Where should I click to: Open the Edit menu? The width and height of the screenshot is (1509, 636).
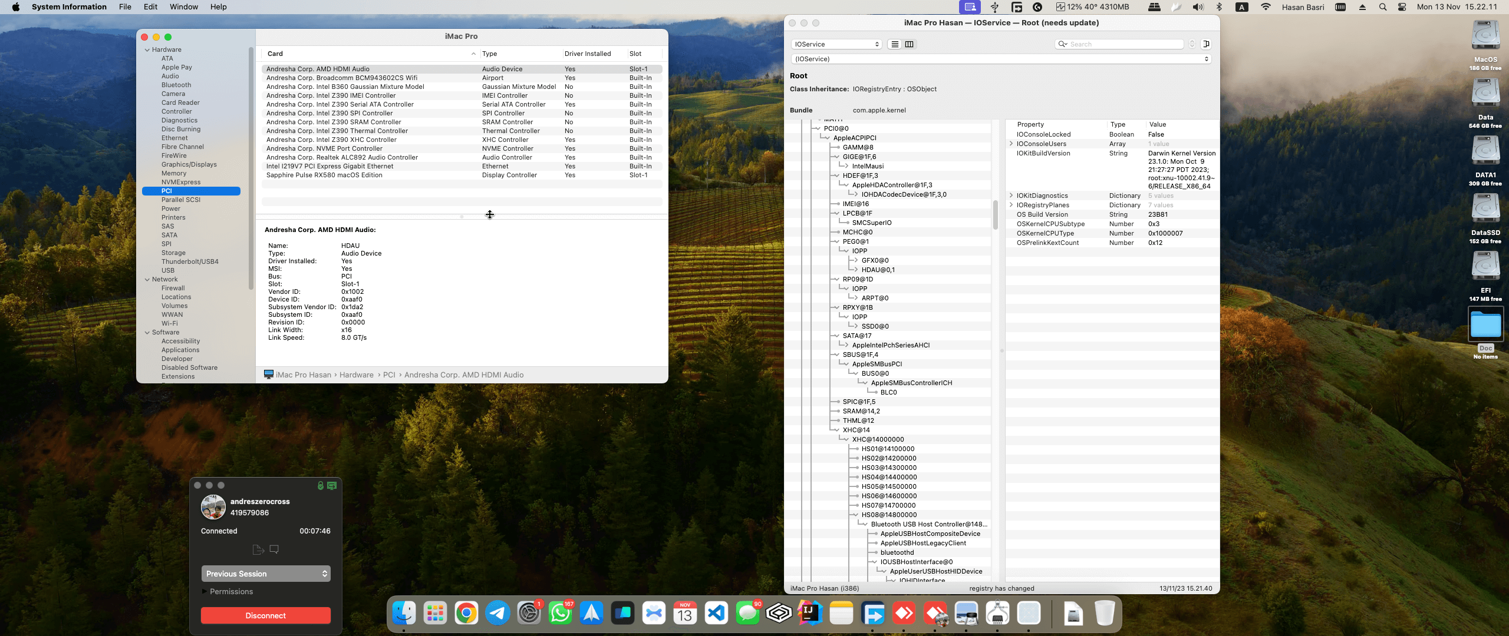(150, 7)
